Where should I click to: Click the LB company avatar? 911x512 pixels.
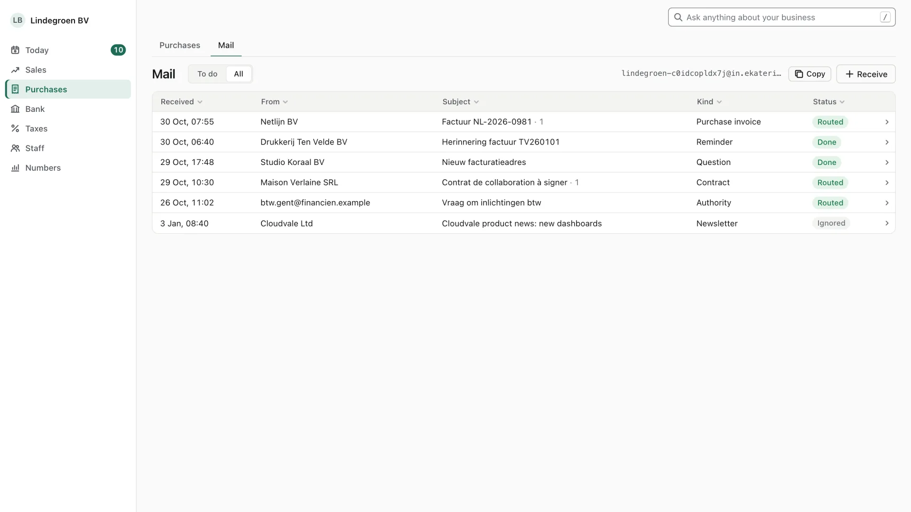coord(18,20)
